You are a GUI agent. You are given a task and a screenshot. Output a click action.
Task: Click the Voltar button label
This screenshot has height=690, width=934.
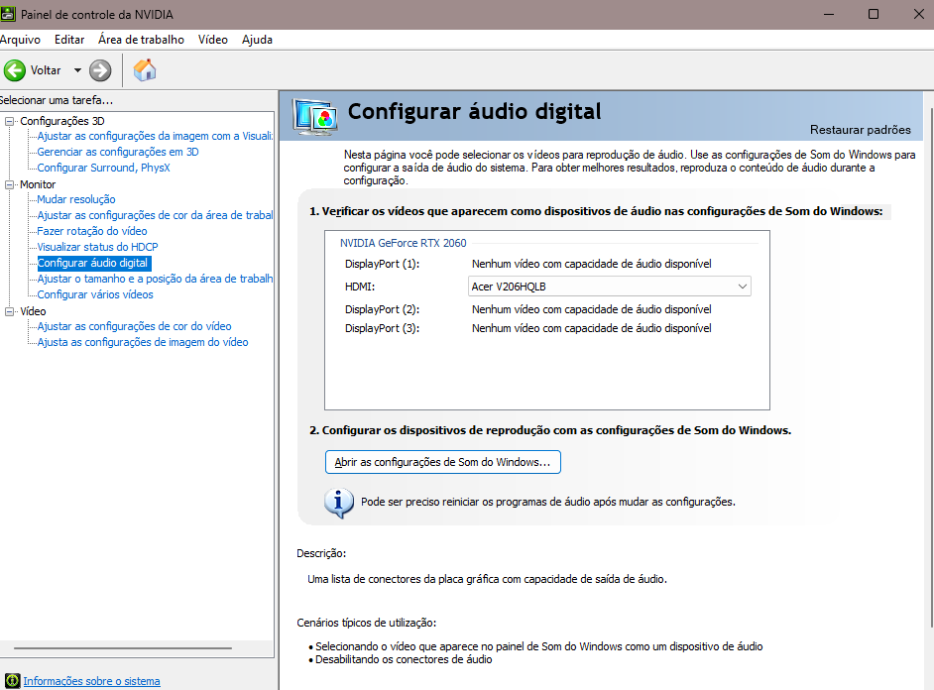(46, 70)
